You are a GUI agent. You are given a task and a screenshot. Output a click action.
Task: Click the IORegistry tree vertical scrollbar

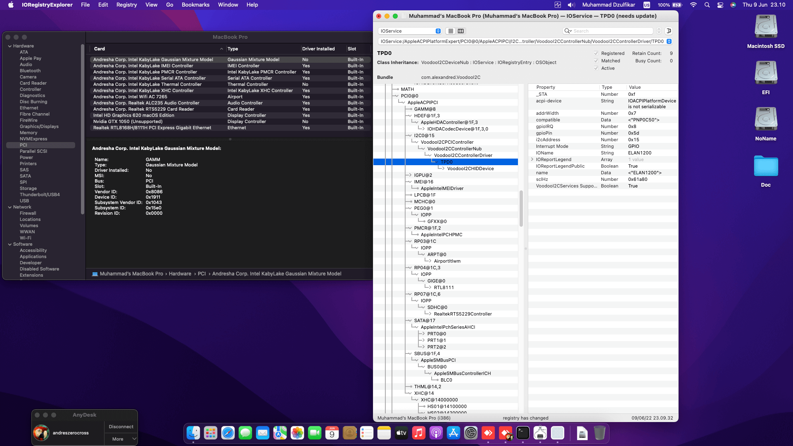(521, 209)
